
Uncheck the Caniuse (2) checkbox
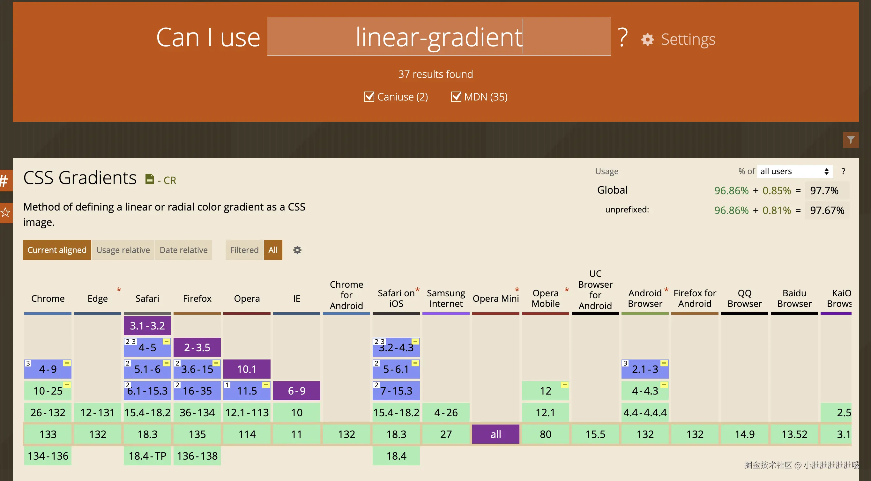point(369,97)
